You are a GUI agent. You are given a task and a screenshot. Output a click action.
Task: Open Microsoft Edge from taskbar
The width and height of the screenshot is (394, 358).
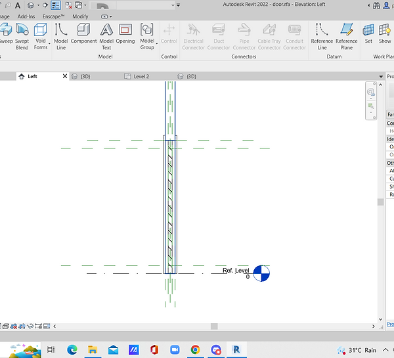(x=72, y=349)
